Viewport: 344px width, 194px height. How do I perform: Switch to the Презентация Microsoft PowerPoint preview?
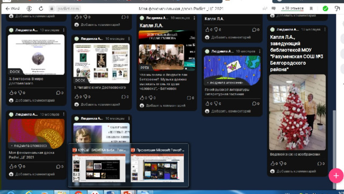[157, 165]
